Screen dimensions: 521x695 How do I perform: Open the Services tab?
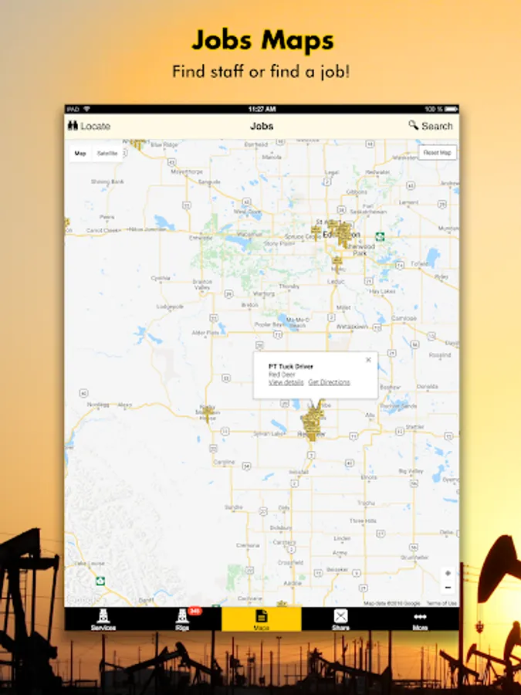coord(103,619)
